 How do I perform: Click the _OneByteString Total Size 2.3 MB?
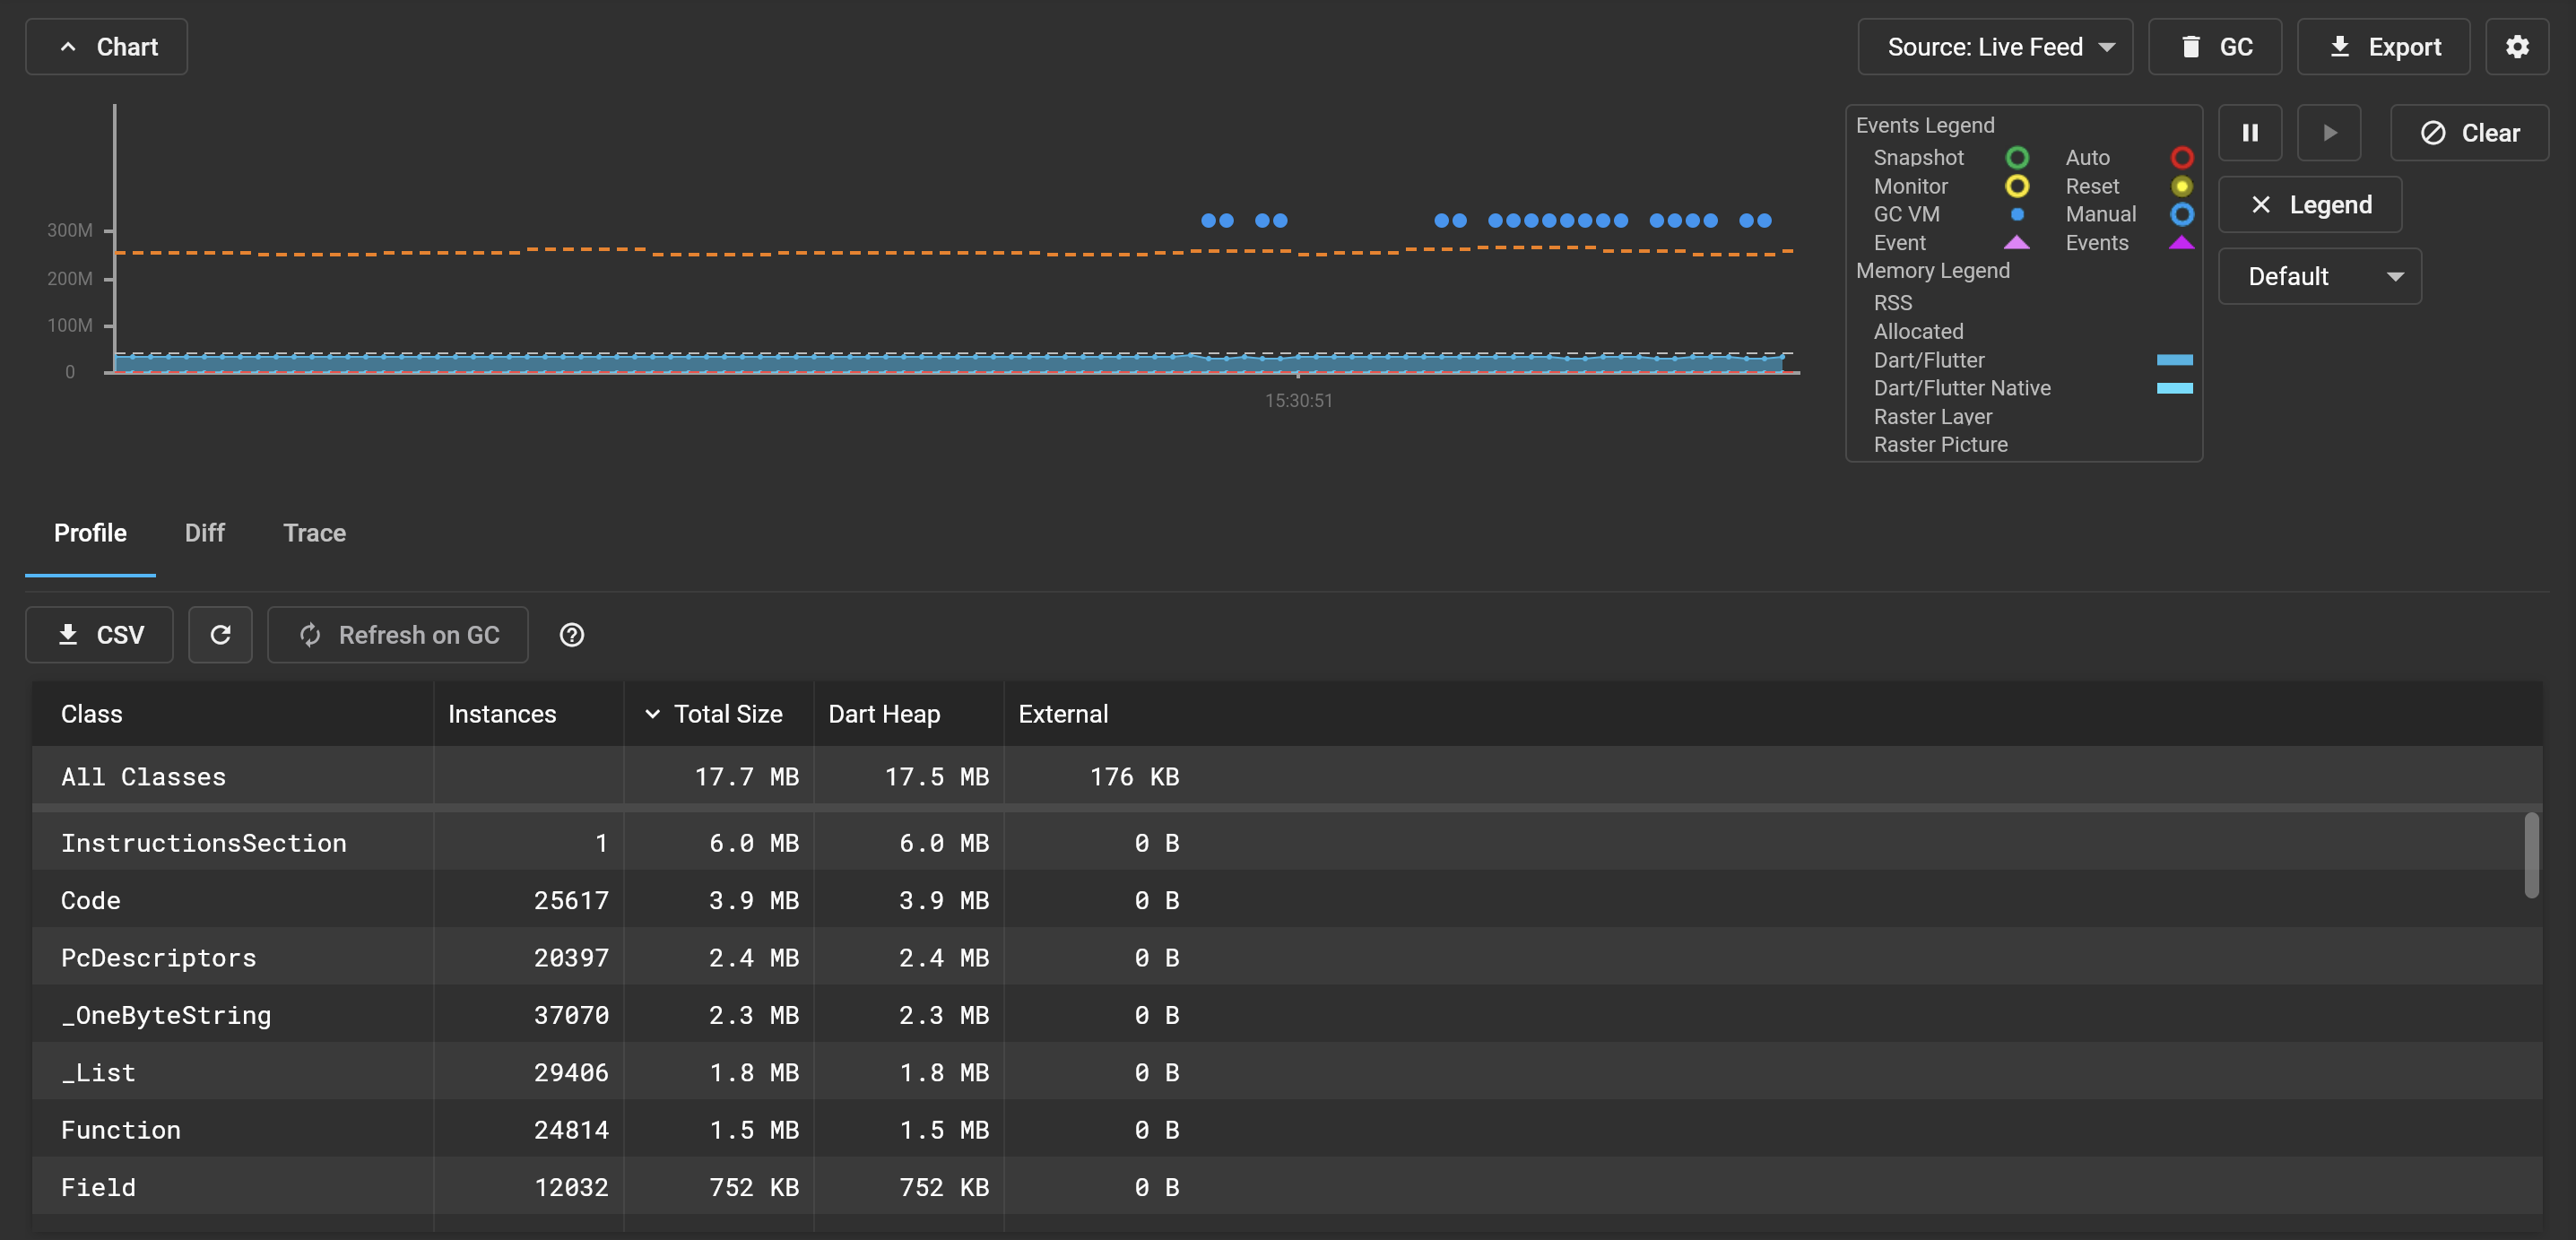coord(754,1015)
